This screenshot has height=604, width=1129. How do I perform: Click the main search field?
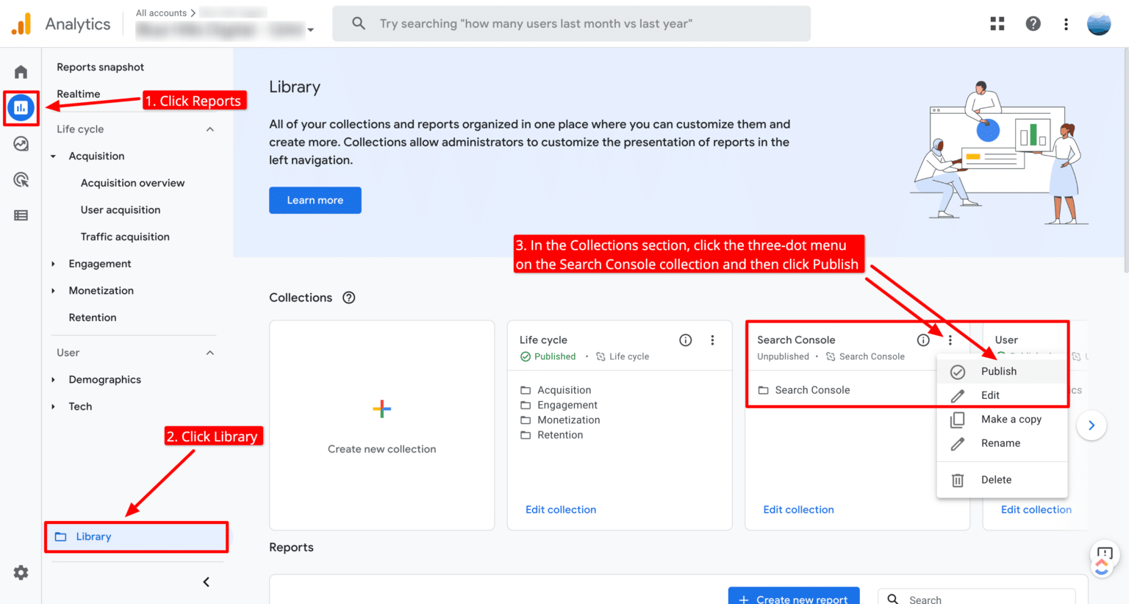click(x=572, y=24)
